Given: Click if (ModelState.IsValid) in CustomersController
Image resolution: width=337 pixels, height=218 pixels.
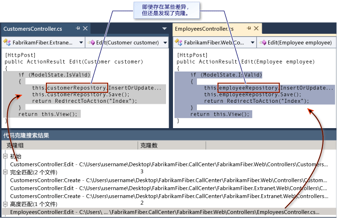Looking at the screenshot, I should tap(54, 75).
